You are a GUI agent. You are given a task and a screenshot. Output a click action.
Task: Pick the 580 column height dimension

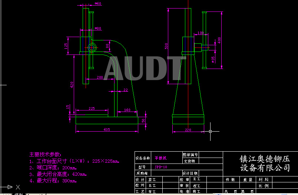(x=167, y=46)
